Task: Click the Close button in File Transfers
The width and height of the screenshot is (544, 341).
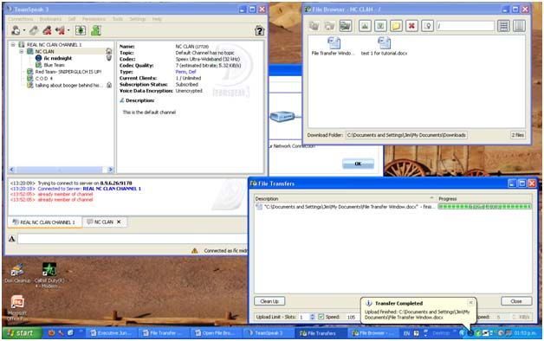Action: click(516, 301)
